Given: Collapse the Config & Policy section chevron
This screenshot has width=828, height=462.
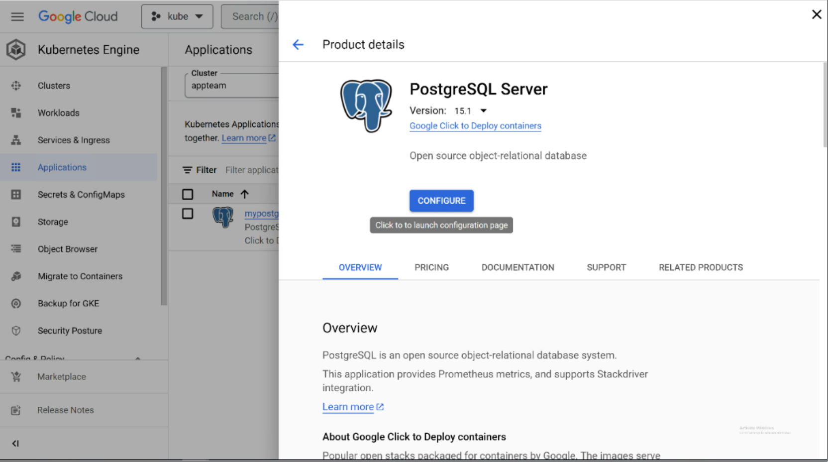Looking at the screenshot, I should (x=138, y=358).
